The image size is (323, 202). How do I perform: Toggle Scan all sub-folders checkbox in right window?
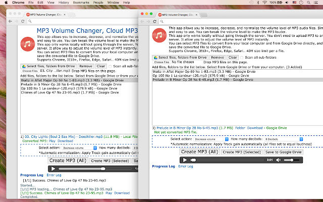coord(242,58)
